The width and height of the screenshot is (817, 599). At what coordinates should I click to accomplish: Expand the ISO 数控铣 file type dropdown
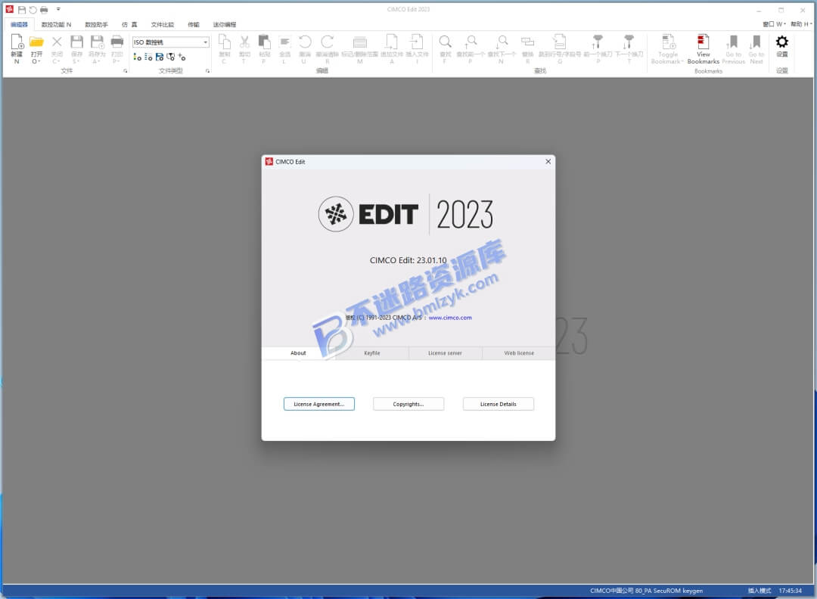tap(205, 42)
